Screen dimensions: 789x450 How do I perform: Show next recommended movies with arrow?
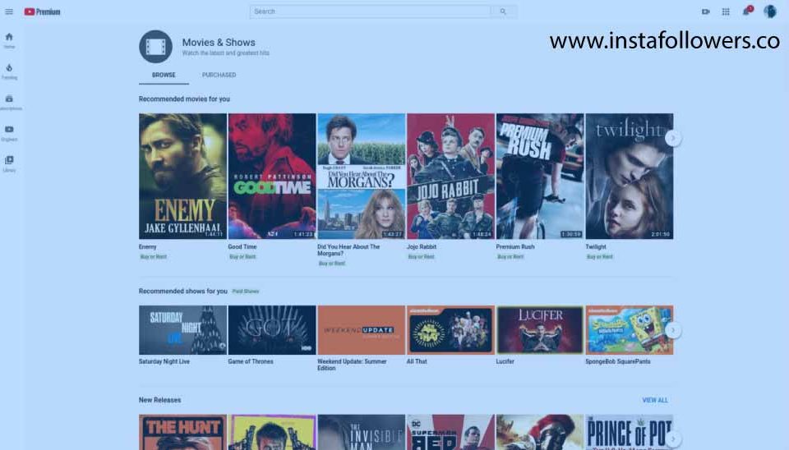pyautogui.click(x=673, y=138)
